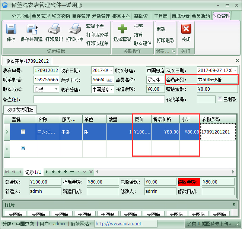Pin the 图片 panel using pushpin icon
The width and height of the screenshot is (242, 229).
tap(234, 205)
